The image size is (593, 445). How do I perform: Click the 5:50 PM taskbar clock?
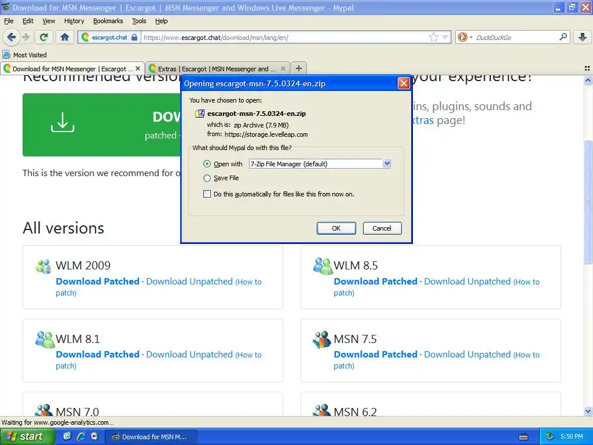pyautogui.click(x=572, y=437)
